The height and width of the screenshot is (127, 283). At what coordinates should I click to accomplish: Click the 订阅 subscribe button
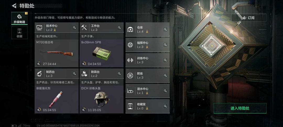249,18
